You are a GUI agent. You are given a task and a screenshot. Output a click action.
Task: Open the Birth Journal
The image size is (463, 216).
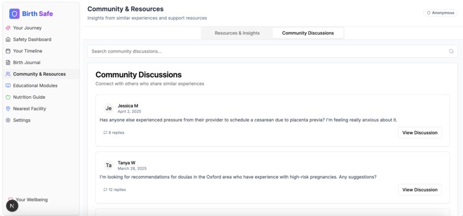(41, 62)
